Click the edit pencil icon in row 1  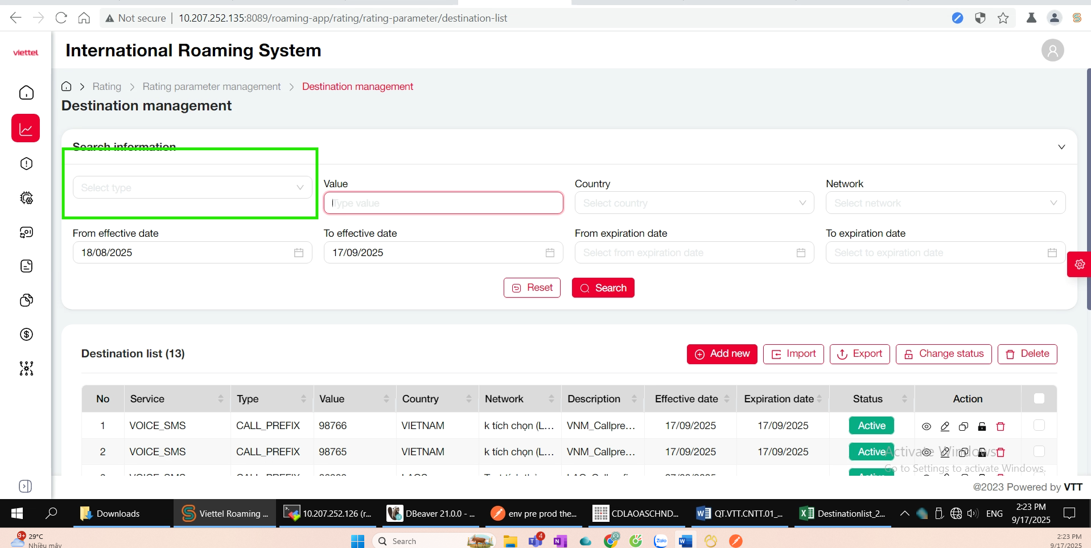[945, 426]
